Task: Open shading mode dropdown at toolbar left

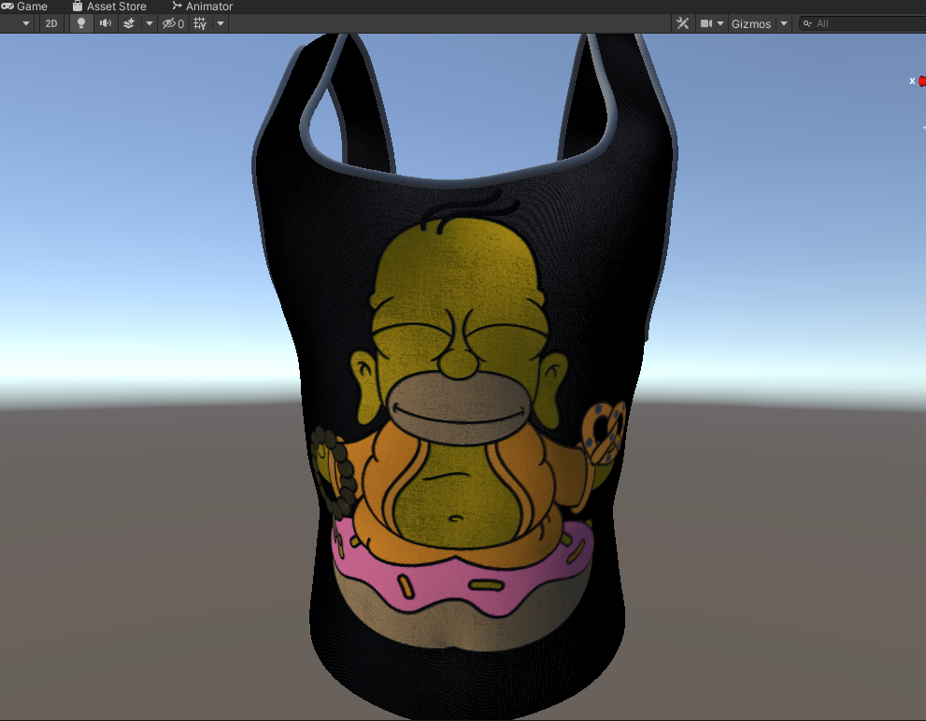Action: click(26, 23)
